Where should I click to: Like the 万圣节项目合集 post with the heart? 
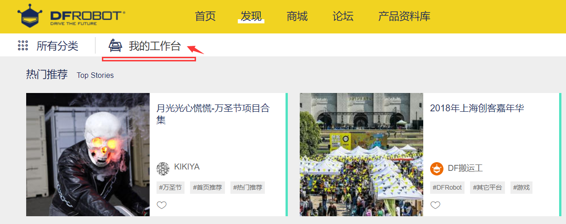[x=162, y=205]
